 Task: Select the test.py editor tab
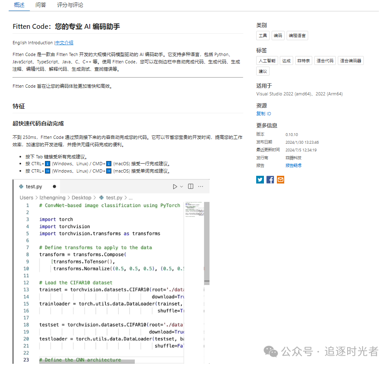pos(37,186)
